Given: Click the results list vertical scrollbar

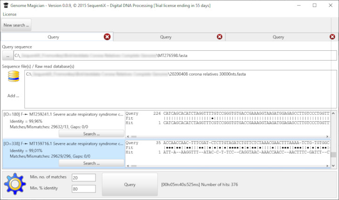Looking at the screenshot, I should pyautogui.click(x=333, y=140).
